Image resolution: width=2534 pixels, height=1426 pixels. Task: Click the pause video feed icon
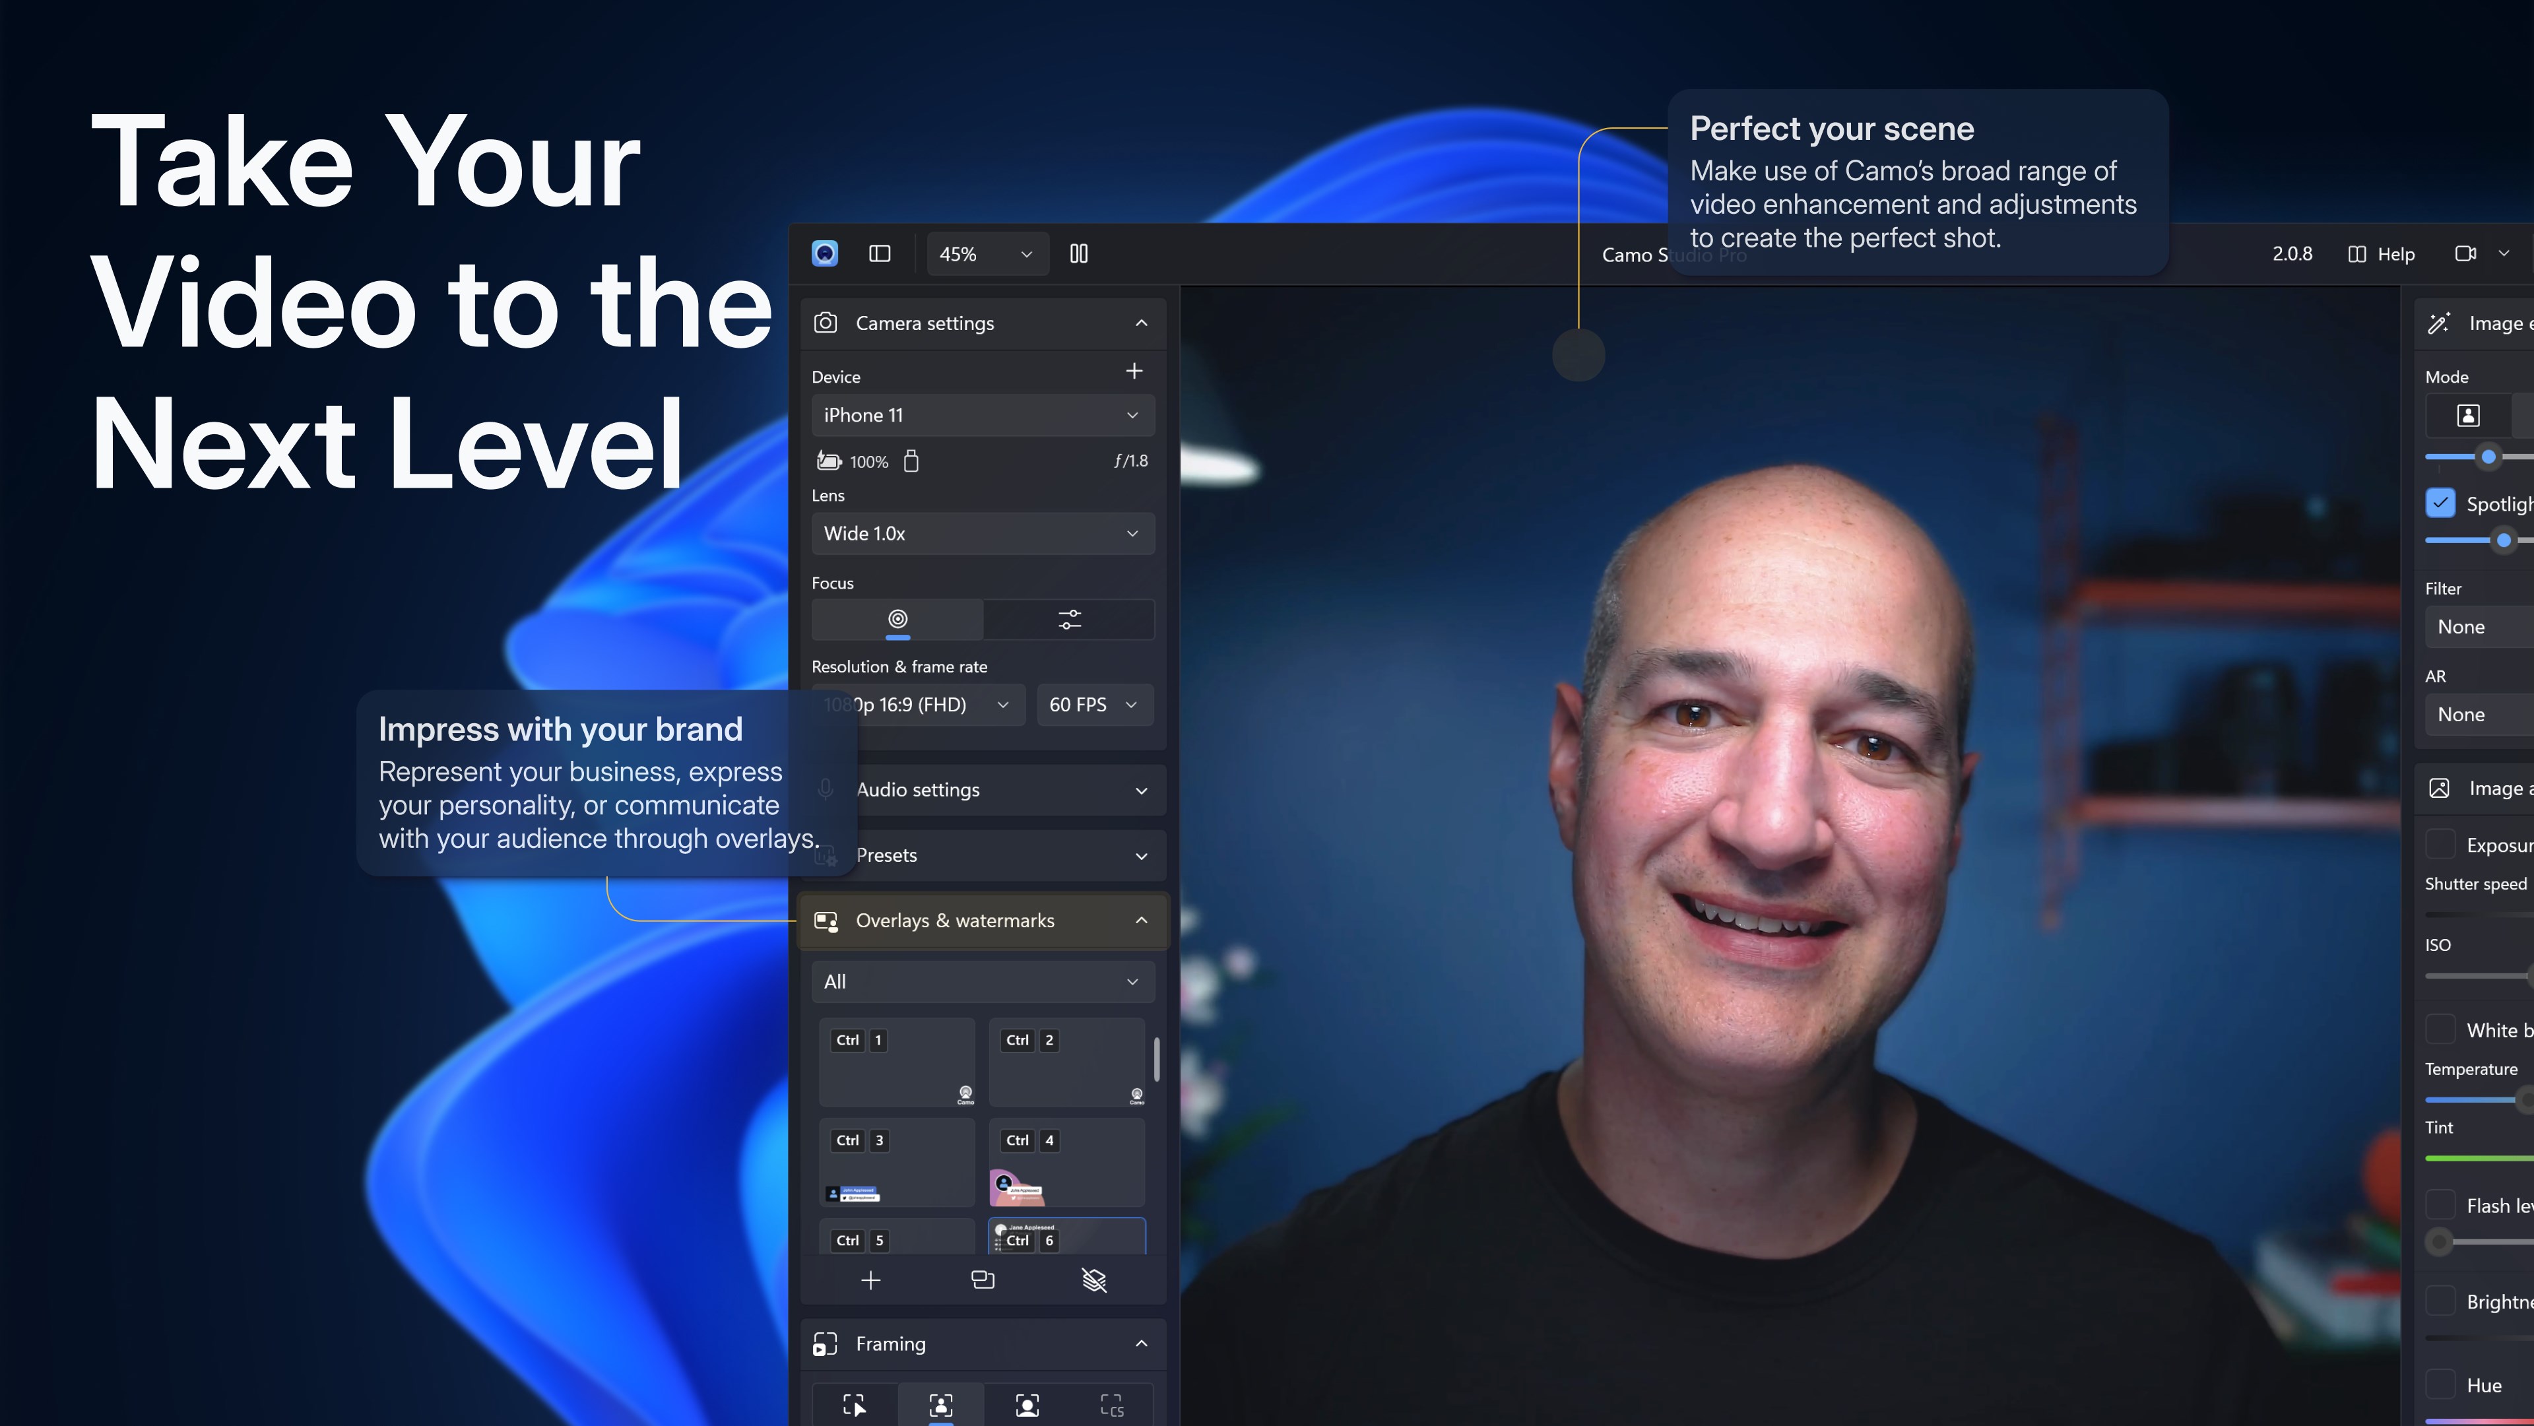(1078, 254)
